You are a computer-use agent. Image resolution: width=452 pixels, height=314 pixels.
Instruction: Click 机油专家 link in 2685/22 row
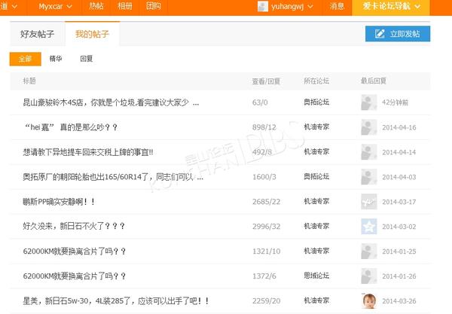coord(316,201)
